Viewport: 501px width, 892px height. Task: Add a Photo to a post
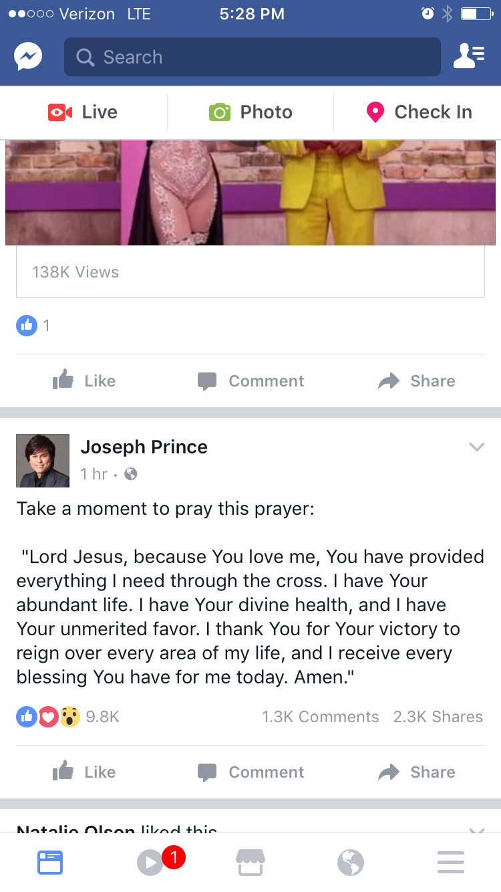pyautogui.click(x=251, y=112)
